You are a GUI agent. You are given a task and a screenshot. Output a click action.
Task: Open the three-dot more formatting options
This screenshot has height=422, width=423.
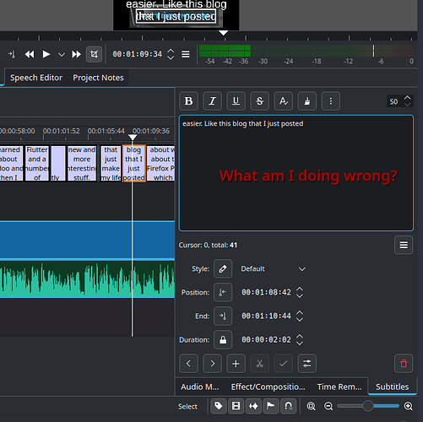pos(331,101)
